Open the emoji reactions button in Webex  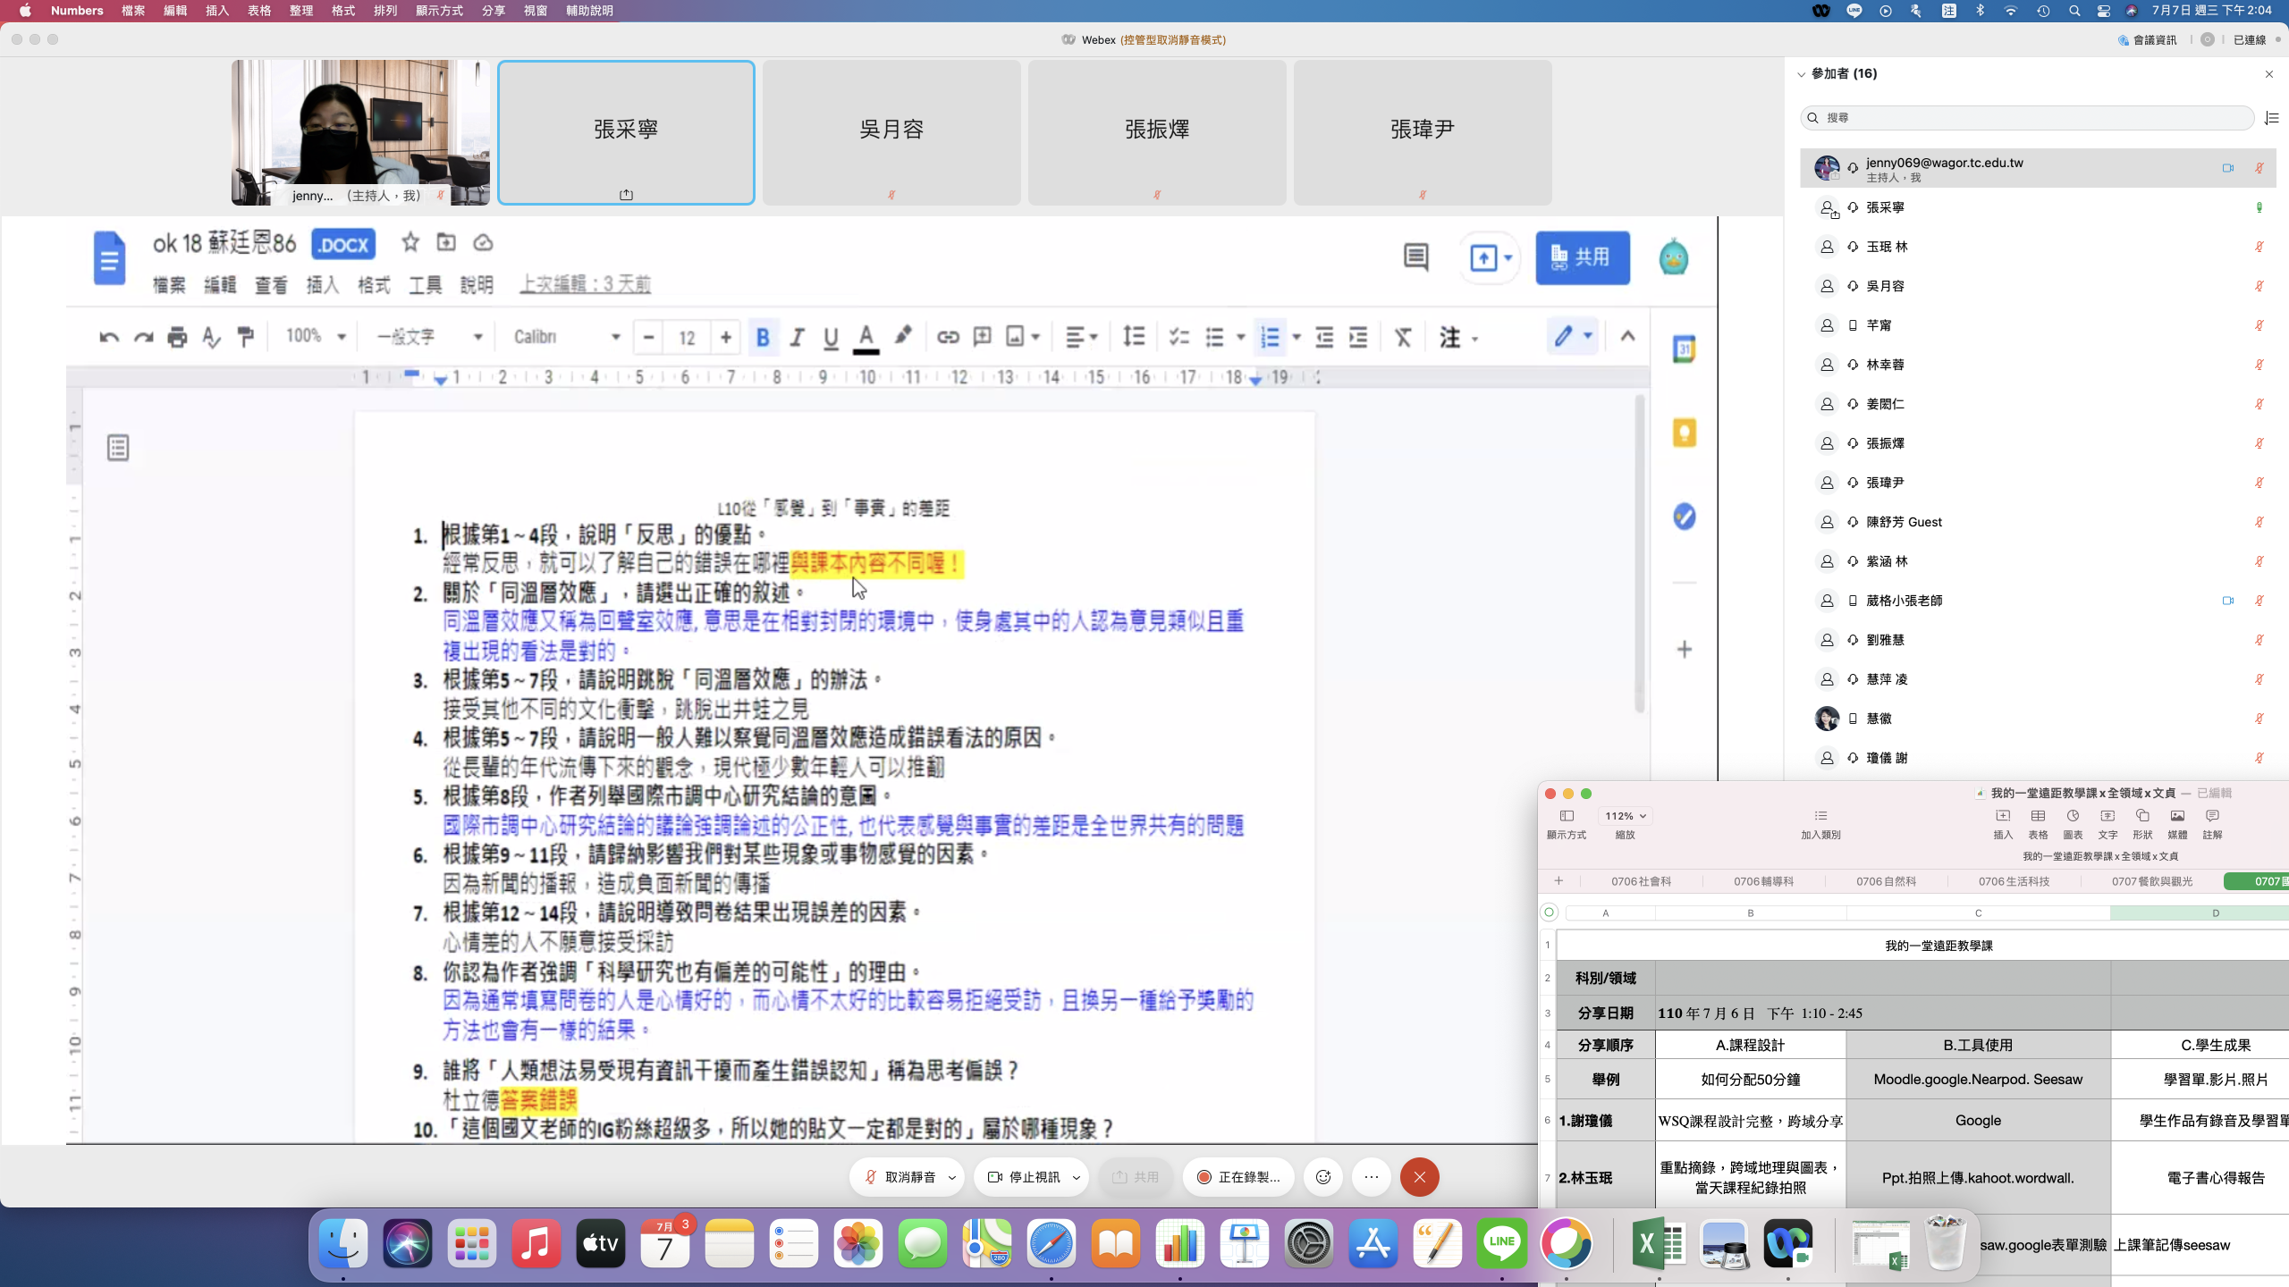pyautogui.click(x=1323, y=1177)
